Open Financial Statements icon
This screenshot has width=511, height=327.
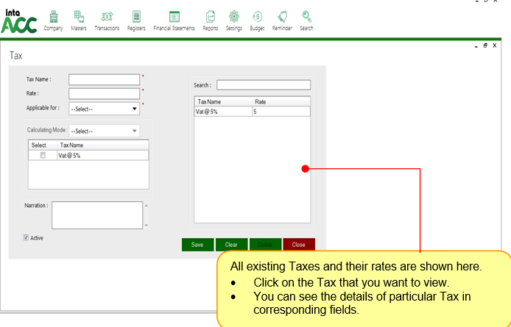[174, 17]
